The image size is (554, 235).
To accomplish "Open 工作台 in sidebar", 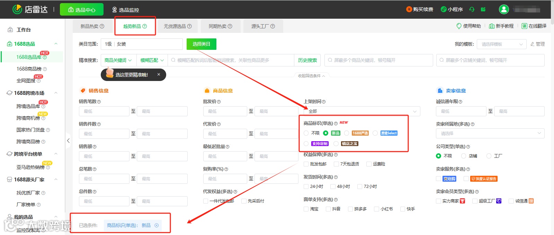I will point(24,30).
